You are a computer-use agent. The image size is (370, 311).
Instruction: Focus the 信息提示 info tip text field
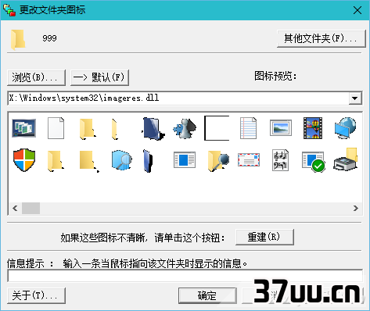pyautogui.click(x=185, y=276)
